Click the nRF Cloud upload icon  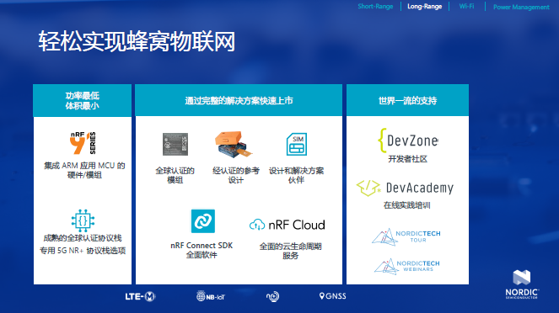click(x=256, y=225)
